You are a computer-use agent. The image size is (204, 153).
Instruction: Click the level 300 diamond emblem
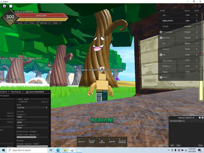10,18
